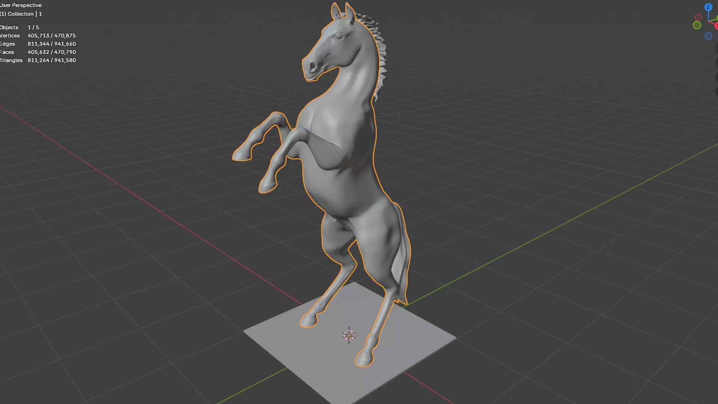Click the '(1) Collection | 1' overlay text
Image resolution: width=718 pixels, height=404 pixels.
click(21, 14)
